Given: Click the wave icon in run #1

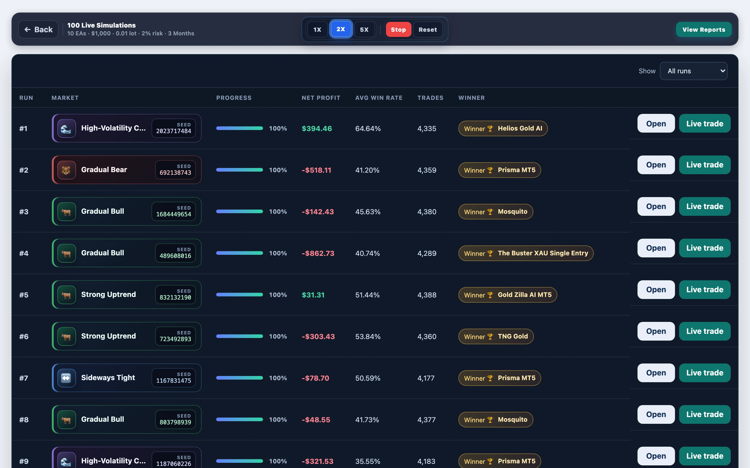Looking at the screenshot, I should [66, 128].
